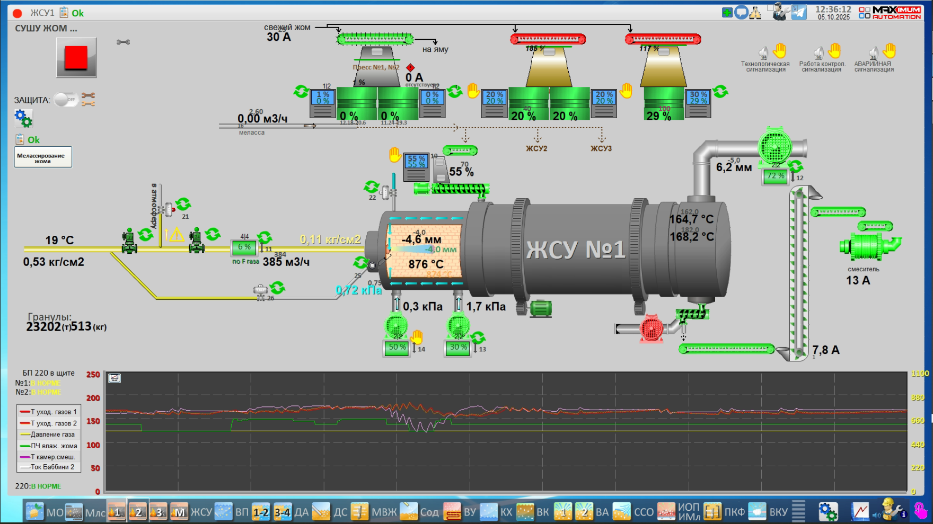933x524 pixels.
Task: Open the 72 % exhaust fan controller
Action: 775,176
